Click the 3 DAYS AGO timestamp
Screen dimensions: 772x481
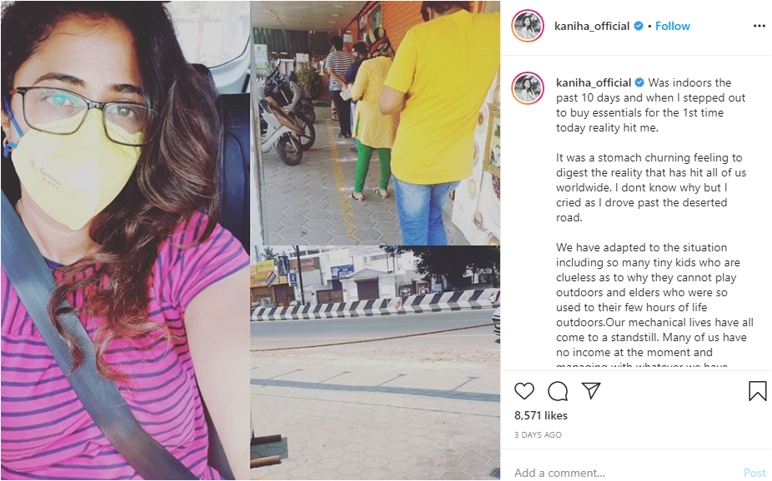[x=538, y=435]
